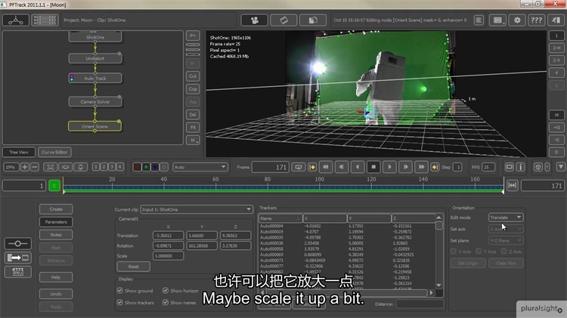Open the Auto display mode dropdown

pos(200,167)
